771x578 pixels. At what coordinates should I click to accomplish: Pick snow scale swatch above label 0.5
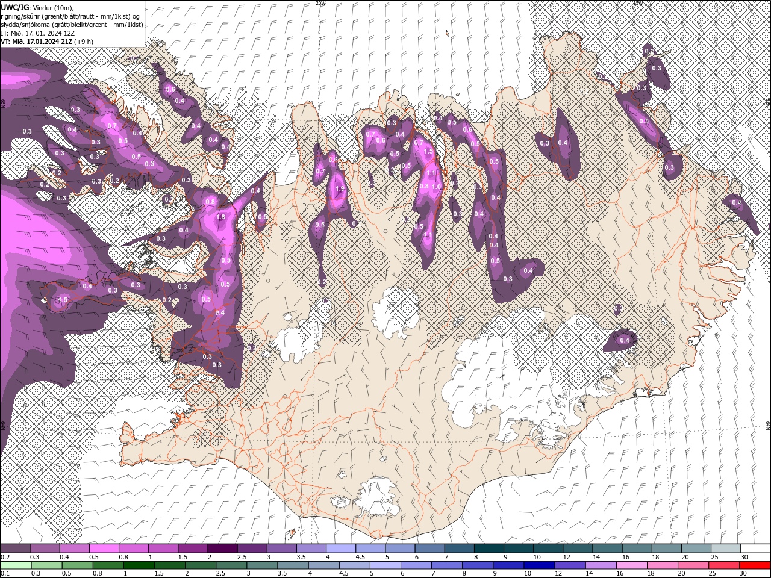104,548
